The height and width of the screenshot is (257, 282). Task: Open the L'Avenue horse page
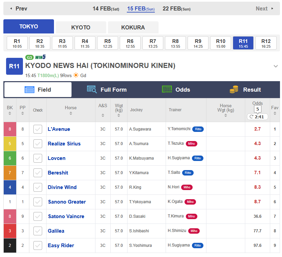(x=59, y=129)
